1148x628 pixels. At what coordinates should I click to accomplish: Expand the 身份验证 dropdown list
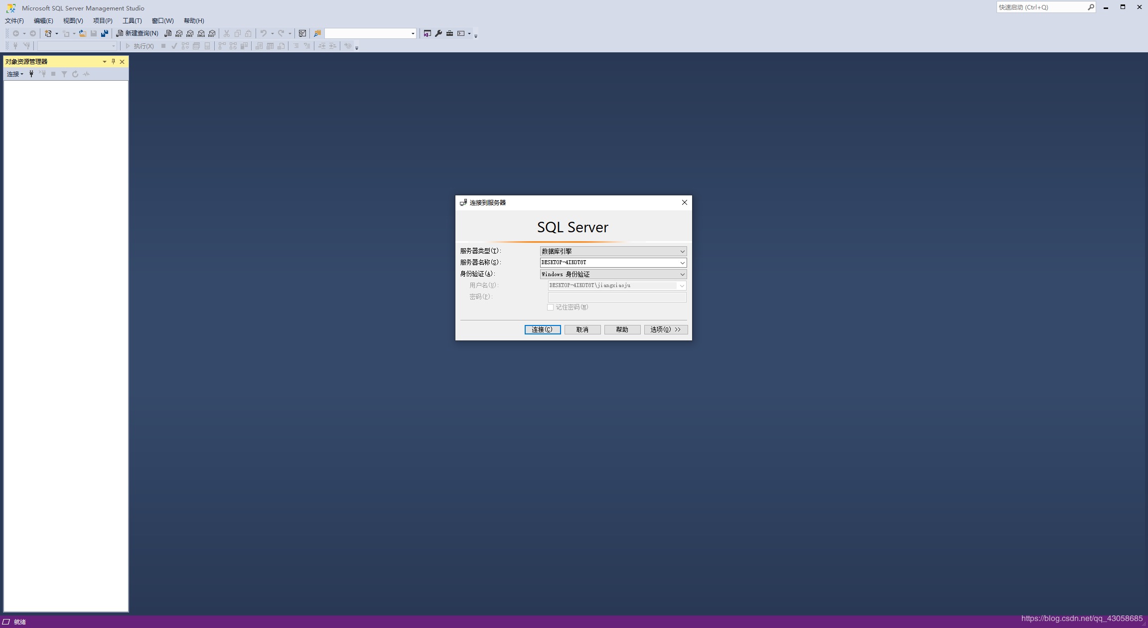[682, 274]
